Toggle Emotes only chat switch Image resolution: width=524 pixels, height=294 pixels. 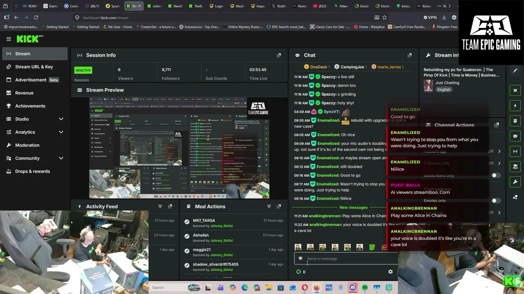click(495, 200)
